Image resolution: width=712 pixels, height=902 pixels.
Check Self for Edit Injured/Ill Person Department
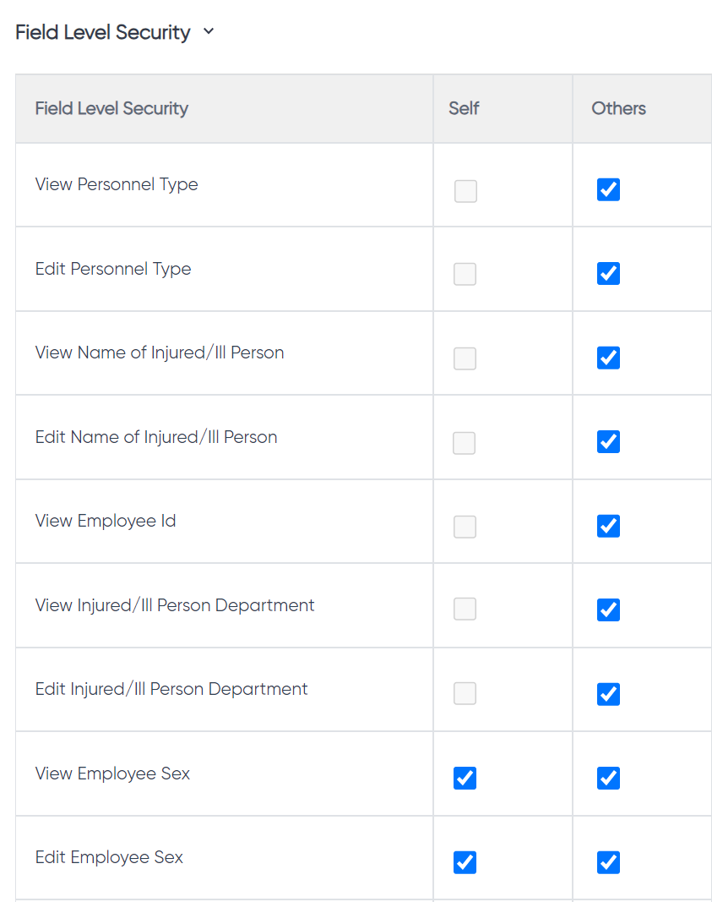[x=465, y=693]
